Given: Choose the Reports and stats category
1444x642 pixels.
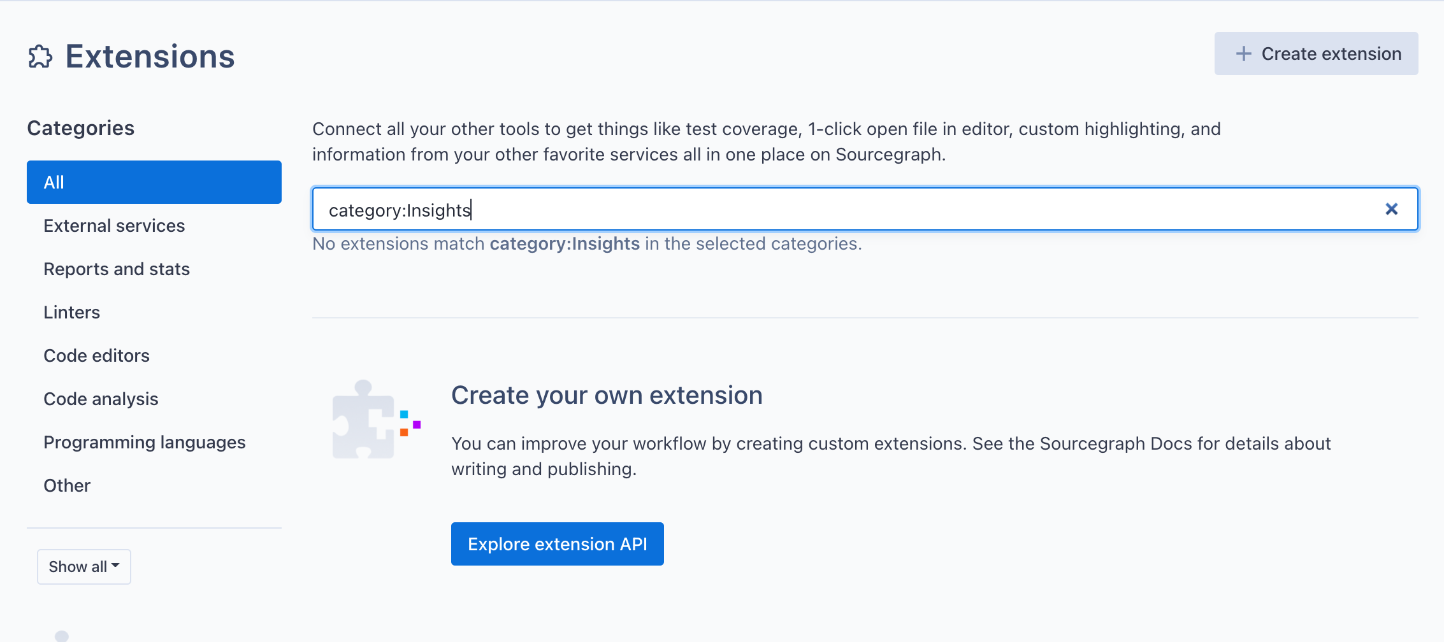Looking at the screenshot, I should pyautogui.click(x=117, y=269).
